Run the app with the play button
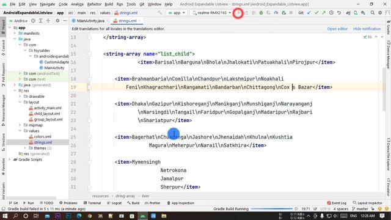This screenshot has height=220, width=391. click(x=238, y=13)
